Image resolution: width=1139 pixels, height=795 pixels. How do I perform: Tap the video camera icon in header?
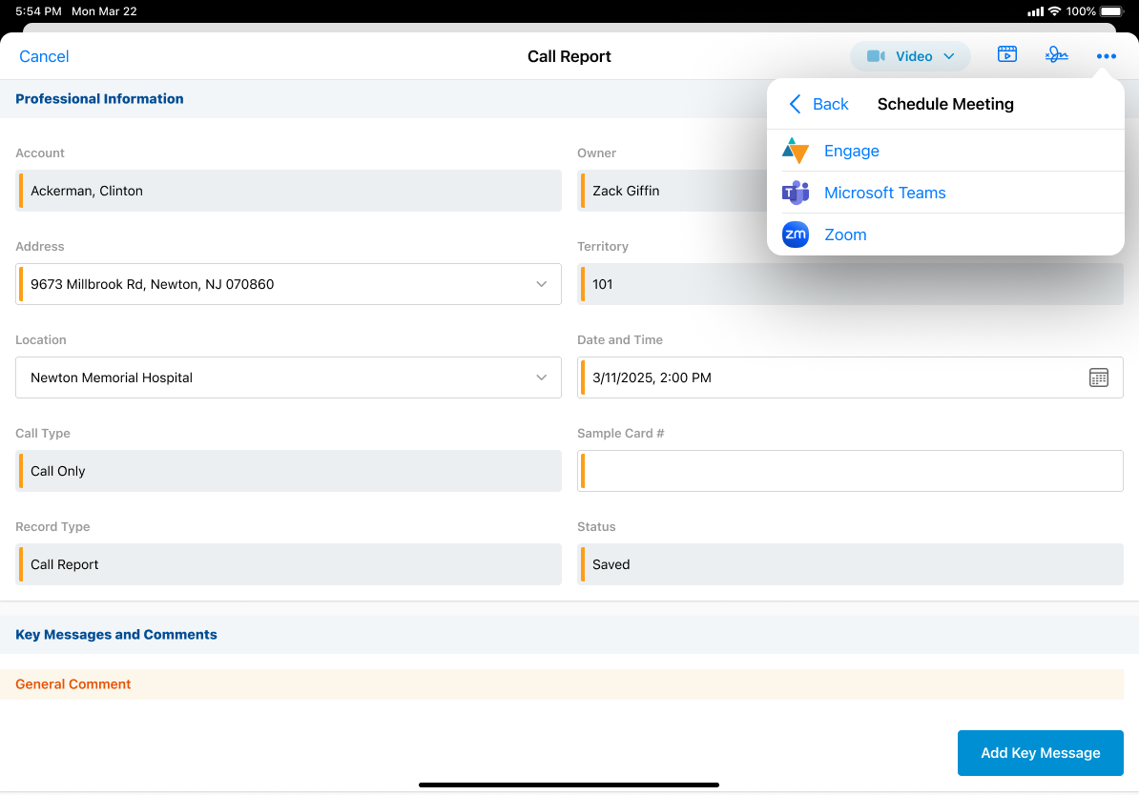coord(876,56)
